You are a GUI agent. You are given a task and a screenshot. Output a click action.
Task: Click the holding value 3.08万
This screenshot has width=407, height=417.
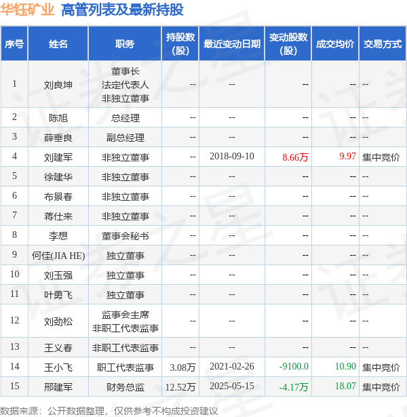click(x=182, y=368)
